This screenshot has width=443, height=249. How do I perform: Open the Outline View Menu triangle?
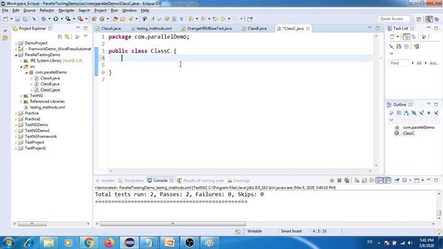click(x=391, y=120)
